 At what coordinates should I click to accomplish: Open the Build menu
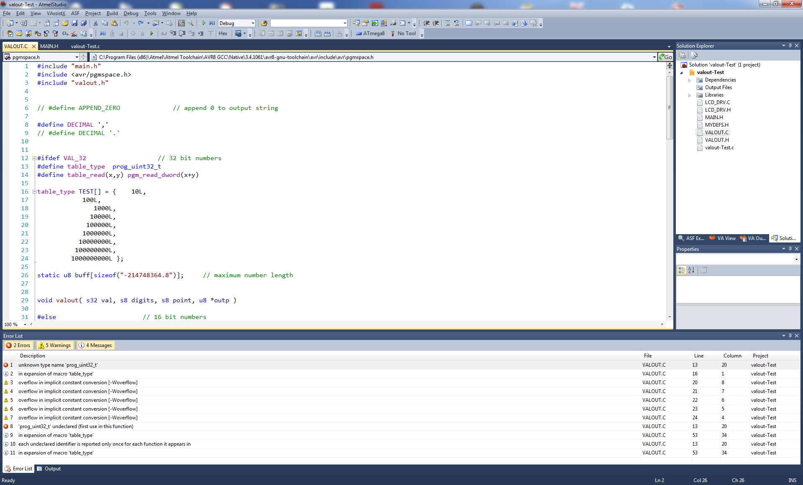point(112,13)
